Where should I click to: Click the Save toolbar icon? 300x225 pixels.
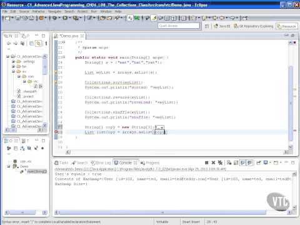[18, 18]
